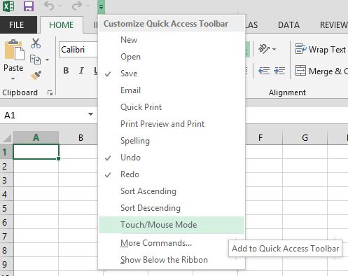Apply italic formatting
This screenshot has height=276, width=348.
[x=81, y=70]
